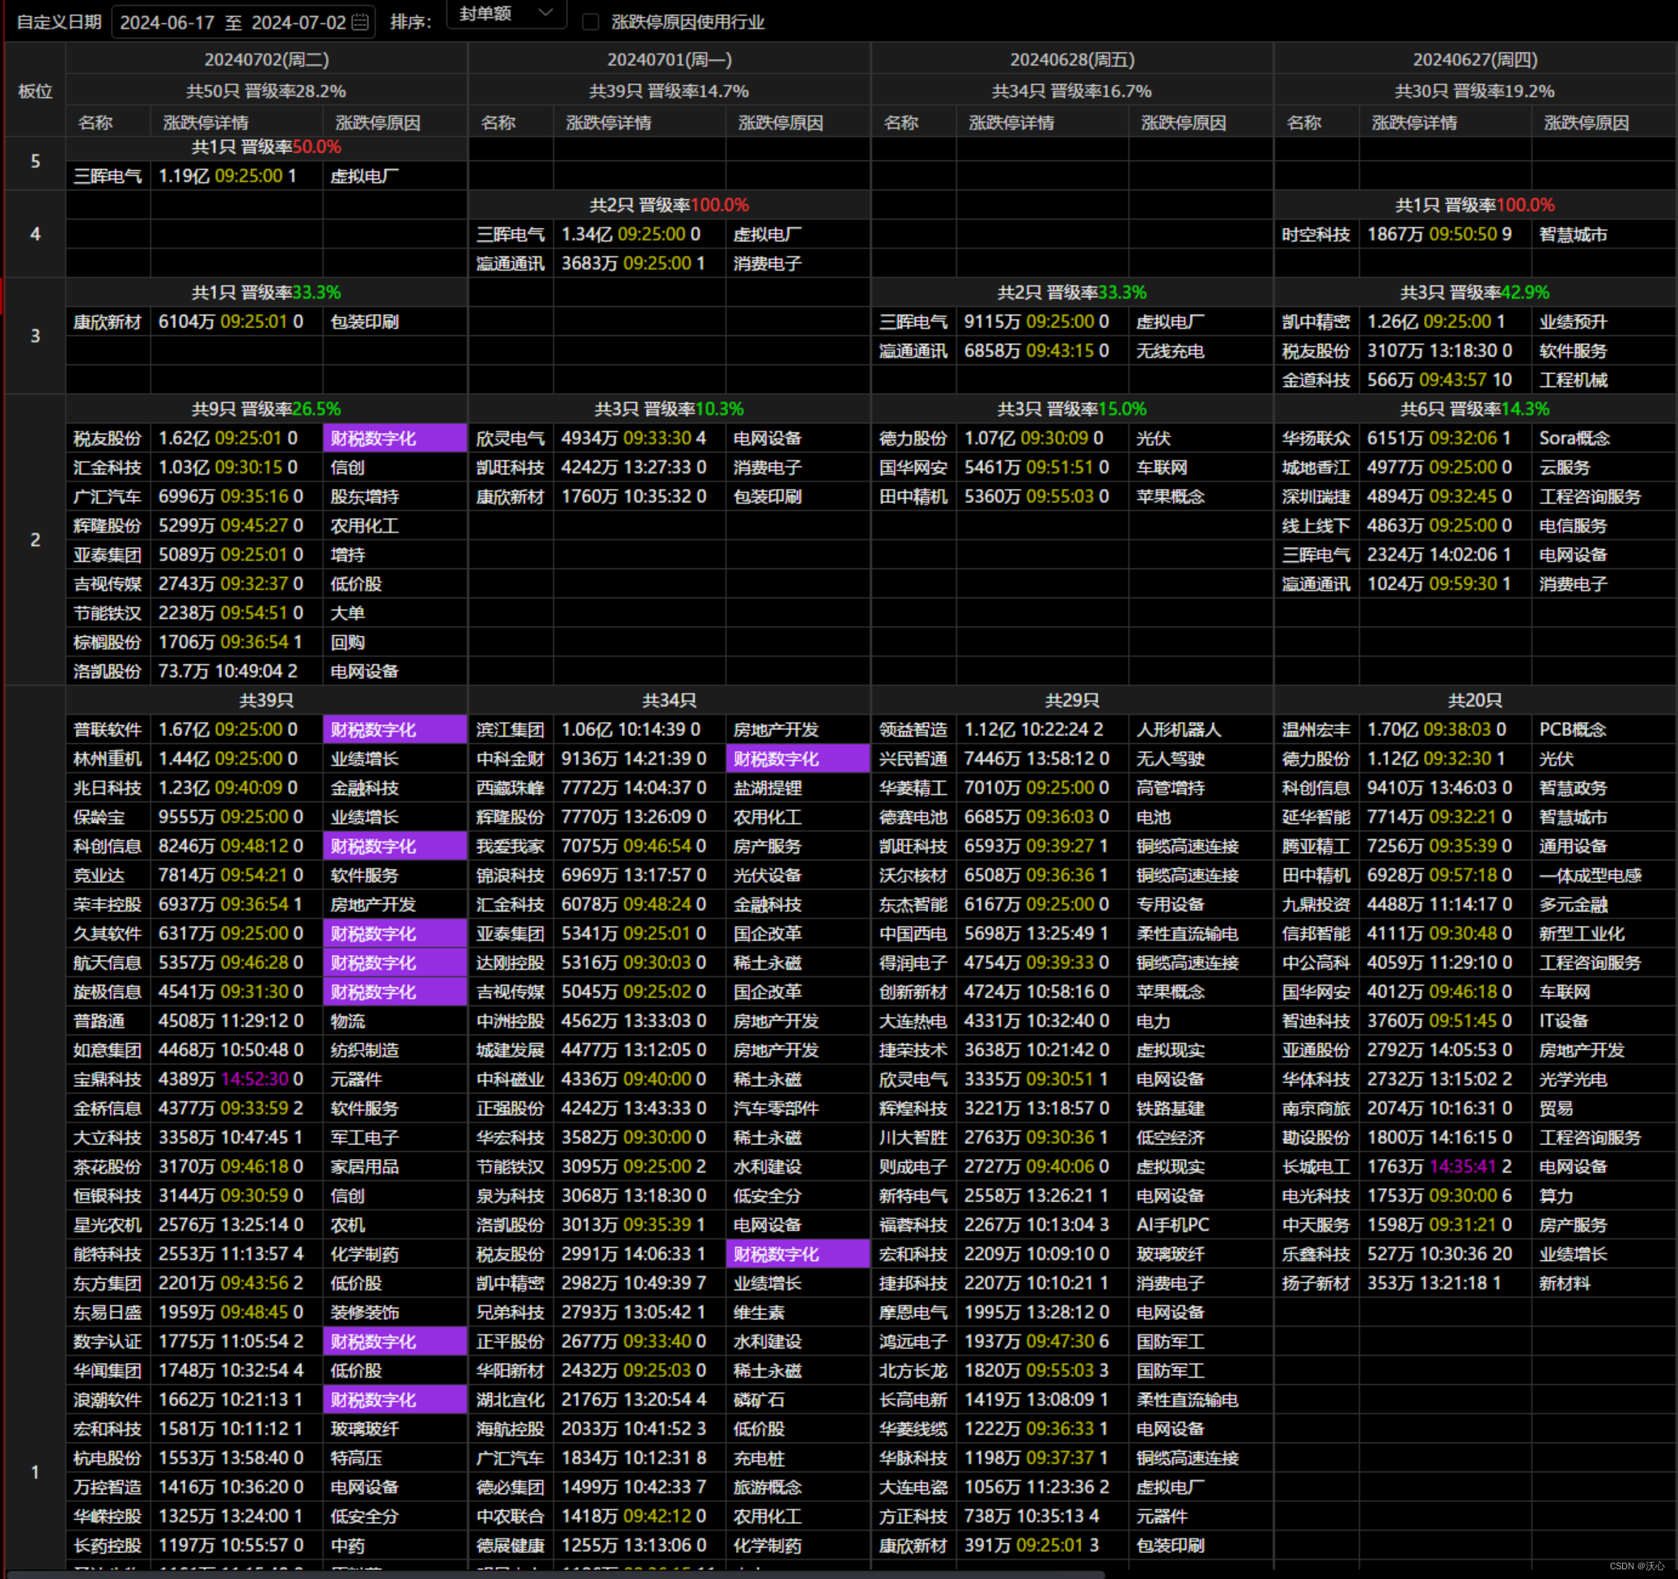Click the 智慧城市 reason next to 时空科技
1678x1579 pixels.
coord(1574,235)
